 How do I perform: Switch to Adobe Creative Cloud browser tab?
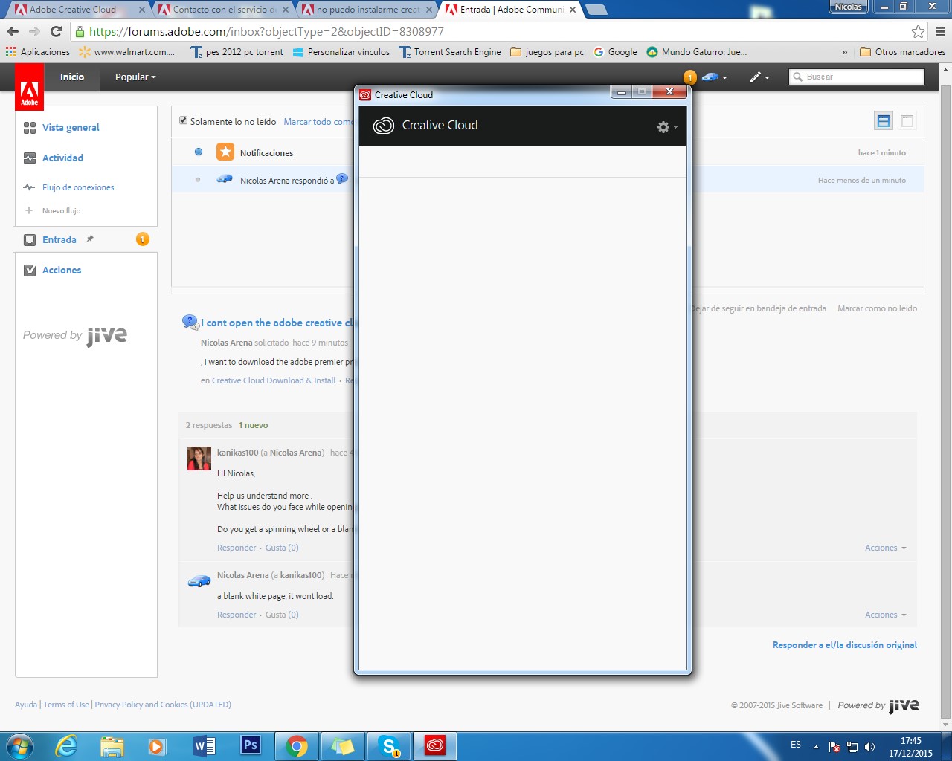click(78, 10)
